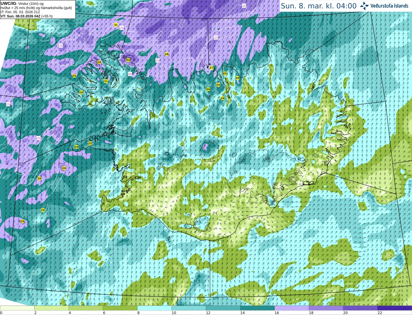
Task: Click the yellow max gust label 32
Action: [x=128, y=60]
